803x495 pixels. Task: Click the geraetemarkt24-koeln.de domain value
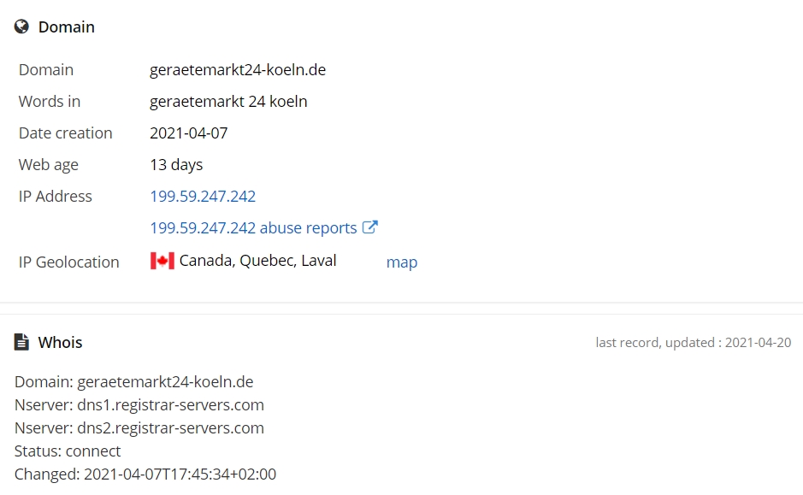pyautogui.click(x=238, y=70)
